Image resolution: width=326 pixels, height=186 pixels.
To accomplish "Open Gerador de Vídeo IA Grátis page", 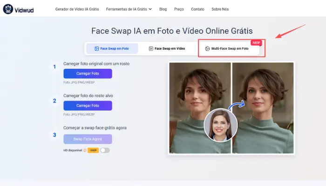I will (77, 9).
